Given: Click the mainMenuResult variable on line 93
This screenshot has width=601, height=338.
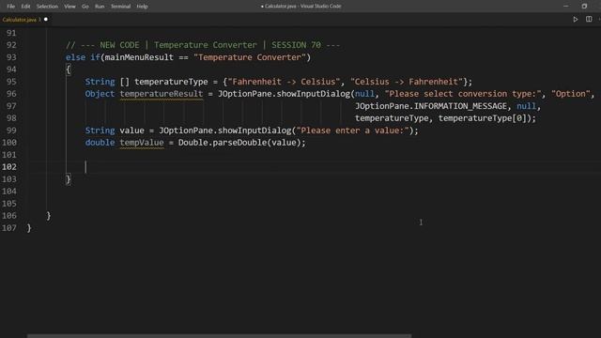Looking at the screenshot, I should click(x=139, y=57).
